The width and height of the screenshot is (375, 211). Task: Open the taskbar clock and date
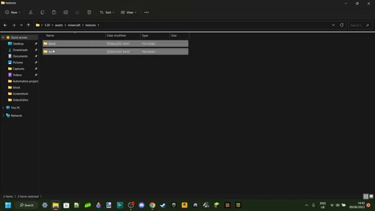click(357, 205)
